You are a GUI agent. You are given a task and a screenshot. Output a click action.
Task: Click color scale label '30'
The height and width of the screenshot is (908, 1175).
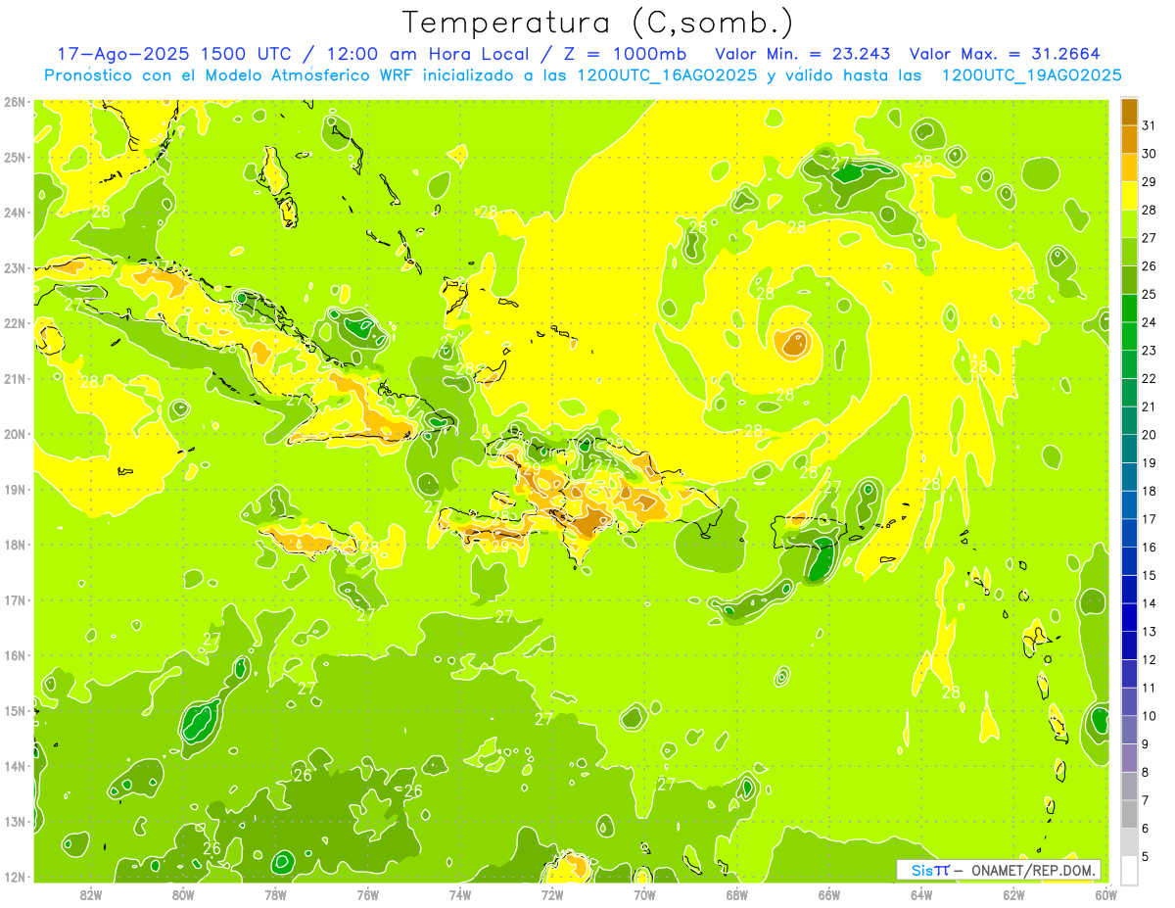point(1149,154)
